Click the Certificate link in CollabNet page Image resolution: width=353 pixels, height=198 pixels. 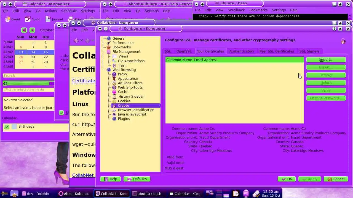pos(84,81)
